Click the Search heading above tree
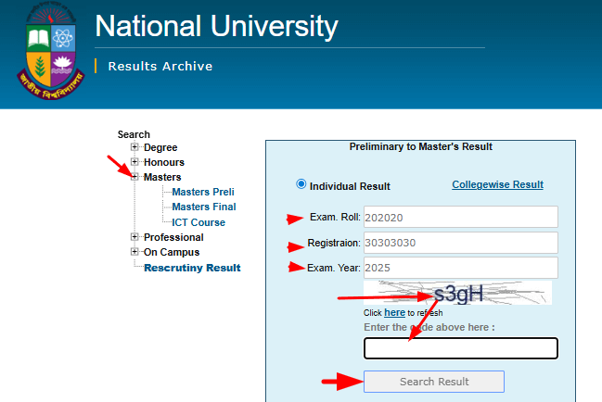This screenshot has width=602, height=402. 134,134
